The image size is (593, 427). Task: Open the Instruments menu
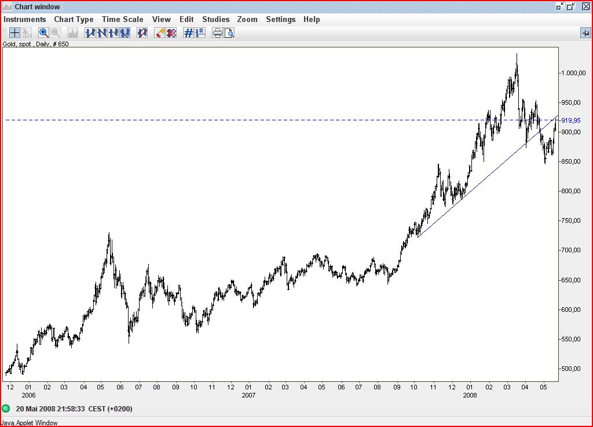tap(24, 19)
